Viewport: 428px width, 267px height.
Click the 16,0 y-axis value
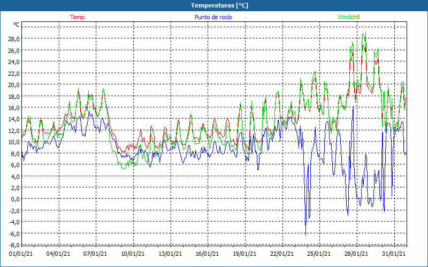tap(14, 108)
